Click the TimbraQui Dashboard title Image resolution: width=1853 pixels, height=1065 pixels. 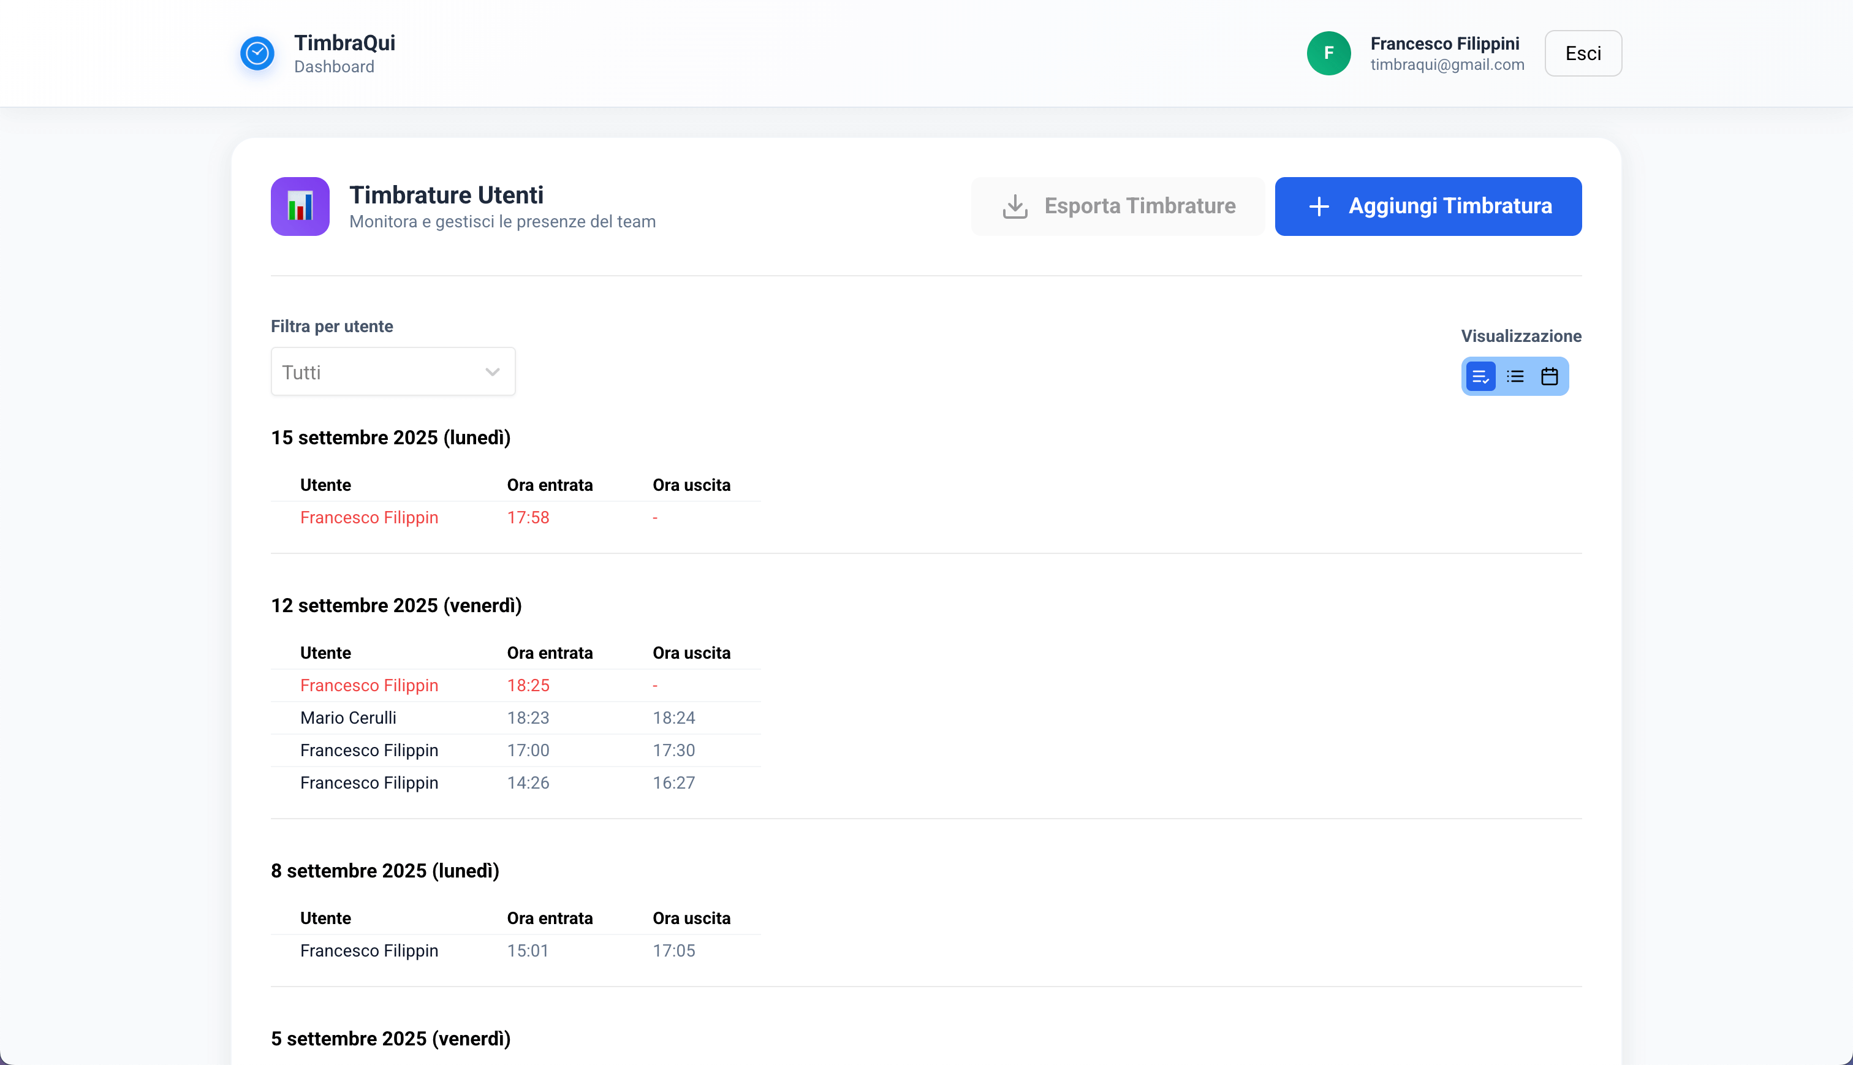pos(344,43)
